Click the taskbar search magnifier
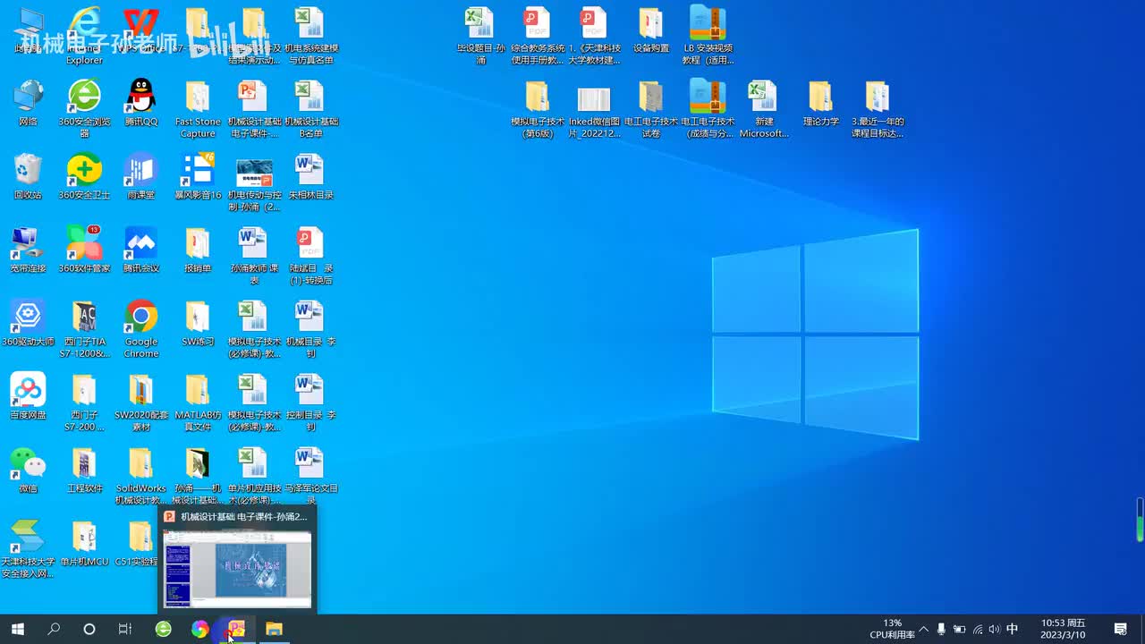This screenshot has width=1145, height=644. tap(54, 629)
